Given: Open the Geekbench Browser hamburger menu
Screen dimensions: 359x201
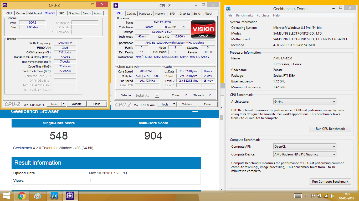Looking at the screenshot, I should 195,112.
